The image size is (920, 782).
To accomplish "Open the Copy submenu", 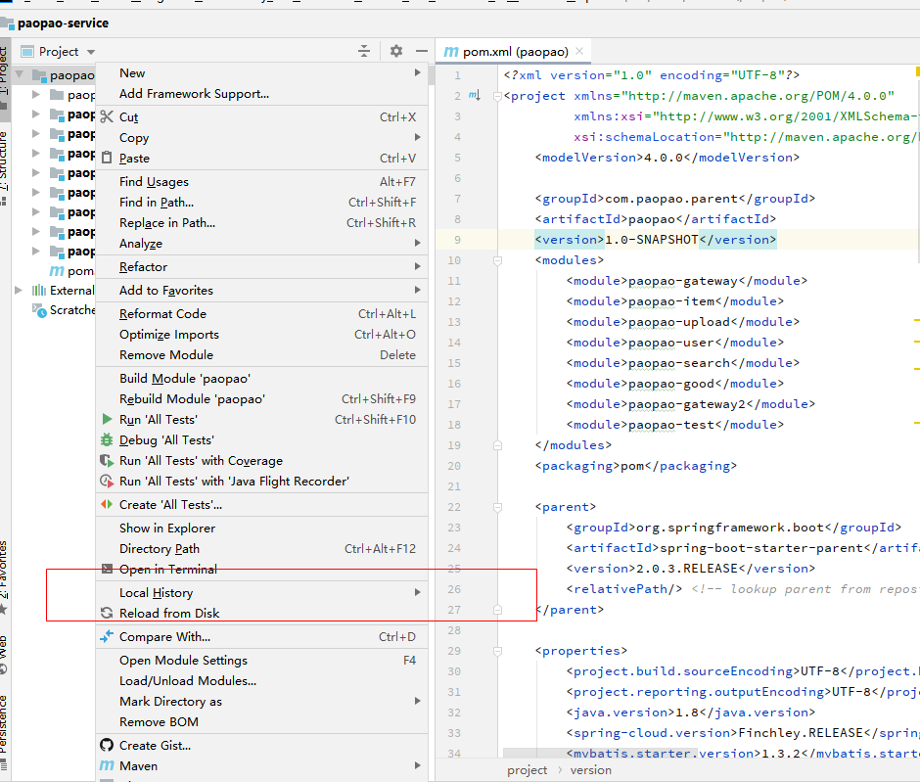I will coord(261,137).
